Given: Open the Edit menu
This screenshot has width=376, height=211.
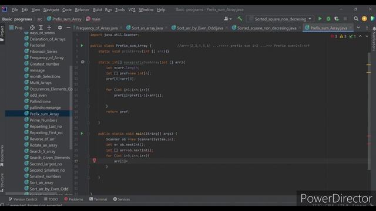Looking at the screenshot, I should coord(25,10).
